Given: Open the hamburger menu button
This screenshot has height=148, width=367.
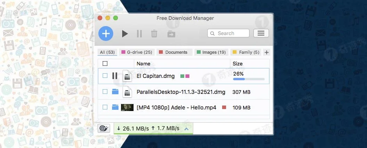Looking at the screenshot, I should point(261,33).
